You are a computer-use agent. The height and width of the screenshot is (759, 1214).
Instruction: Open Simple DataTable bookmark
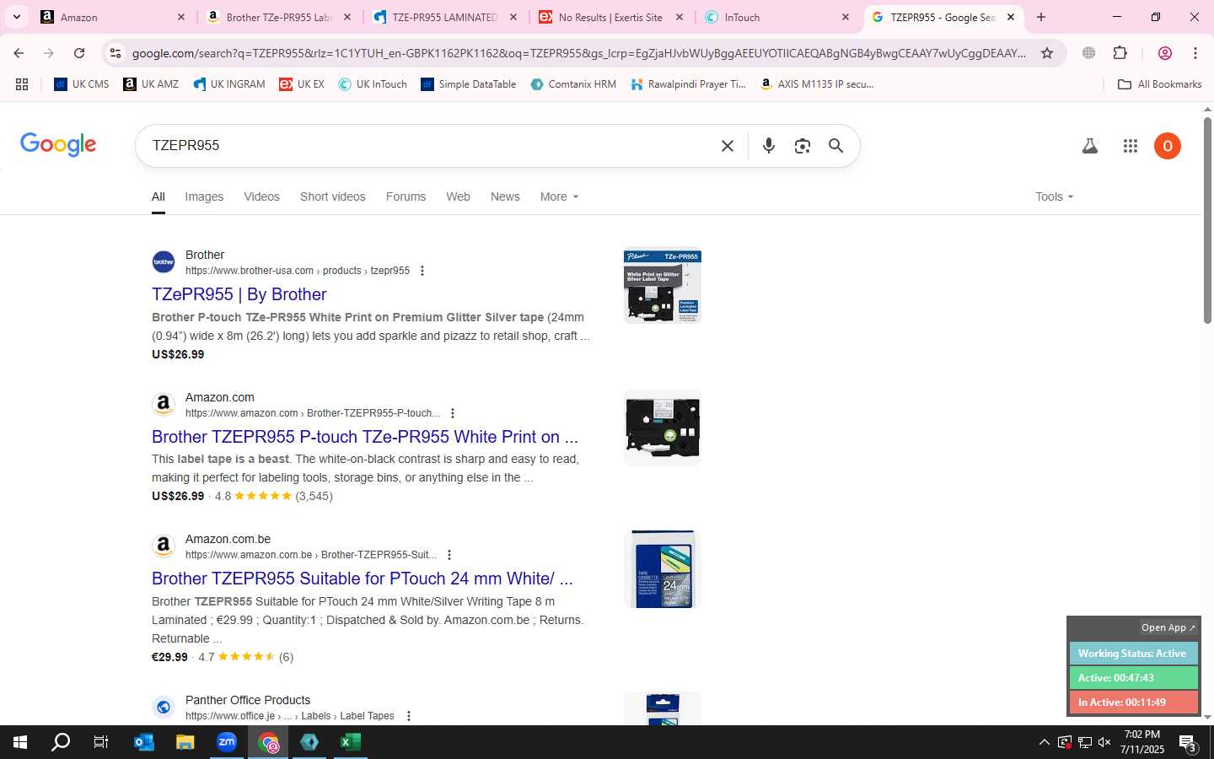click(x=468, y=84)
